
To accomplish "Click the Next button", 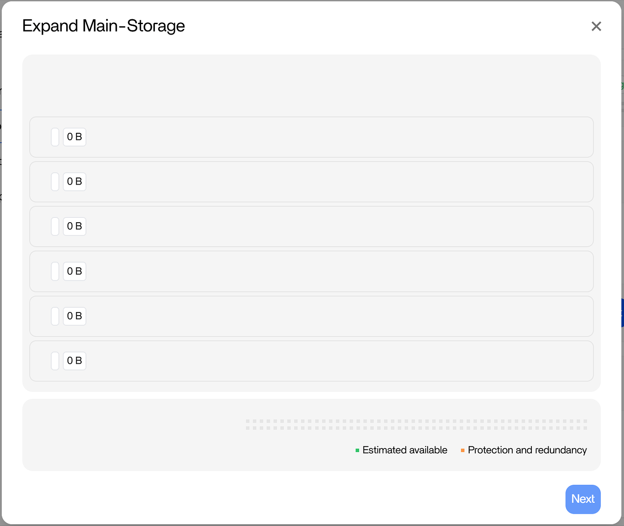I will coord(583,499).
